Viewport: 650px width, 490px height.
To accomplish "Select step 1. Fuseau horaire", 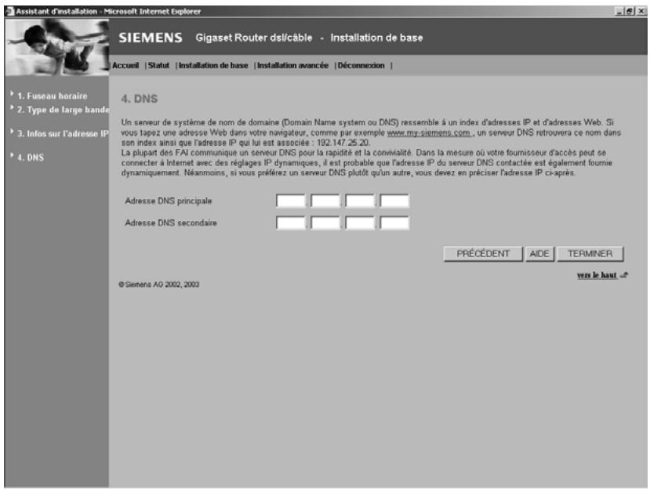I will [x=53, y=96].
